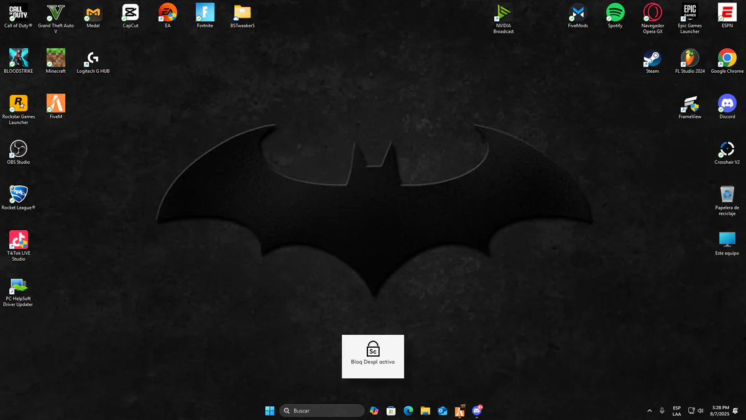This screenshot has width=746, height=420.
Task: Select the Epic Games Launcher icon
Action: pos(690,18)
